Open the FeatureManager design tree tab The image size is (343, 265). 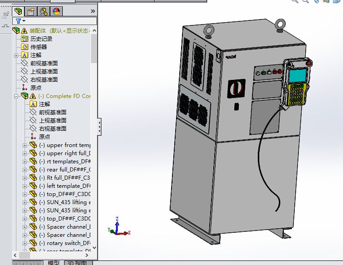(x=18, y=11)
